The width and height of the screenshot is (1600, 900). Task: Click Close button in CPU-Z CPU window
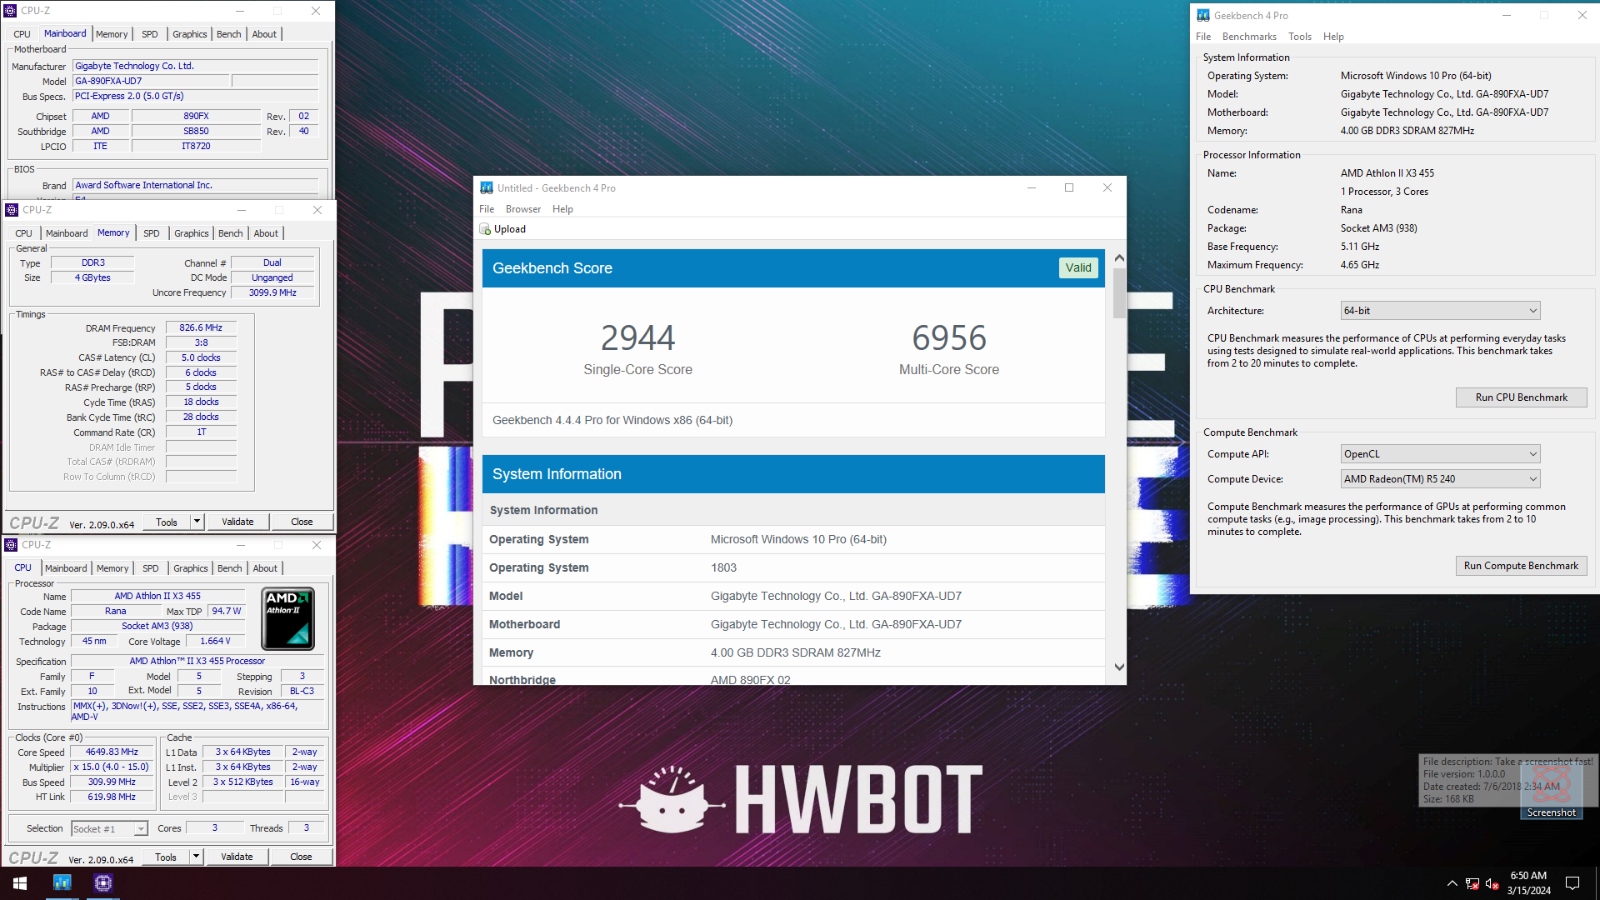click(x=301, y=857)
